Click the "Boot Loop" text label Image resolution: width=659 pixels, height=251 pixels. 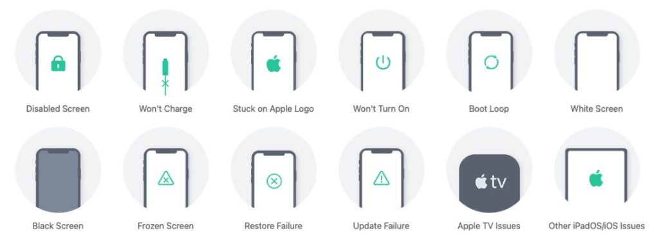tap(489, 109)
